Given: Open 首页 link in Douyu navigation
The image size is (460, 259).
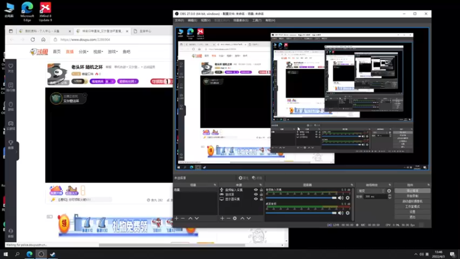Looking at the screenshot, I should [x=56, y=52].
